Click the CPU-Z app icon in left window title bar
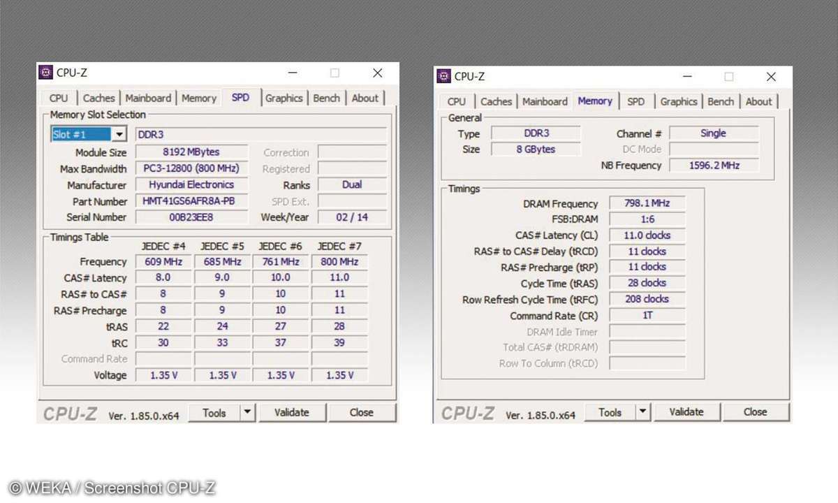838x503 pixels. point(46,73)
